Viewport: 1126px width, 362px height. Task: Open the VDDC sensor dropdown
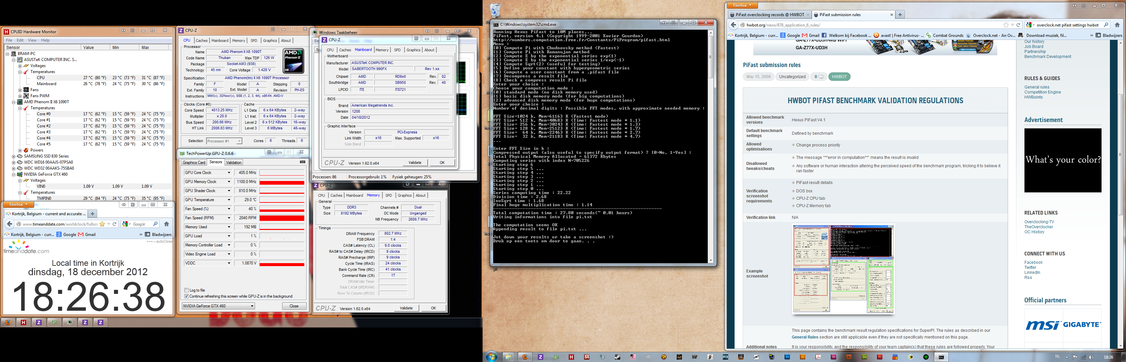click(229, 263)
